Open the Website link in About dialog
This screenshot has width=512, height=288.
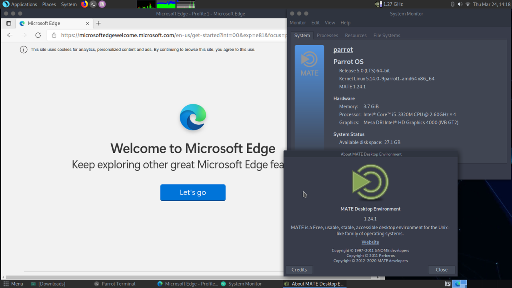[x=370, y=242]
